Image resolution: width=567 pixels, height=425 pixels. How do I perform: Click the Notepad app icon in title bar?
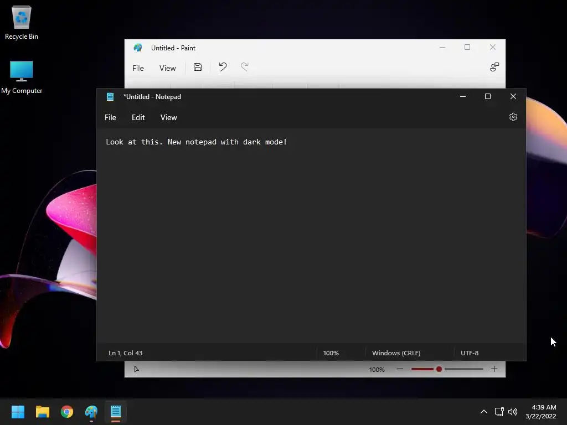coord(110,96)
